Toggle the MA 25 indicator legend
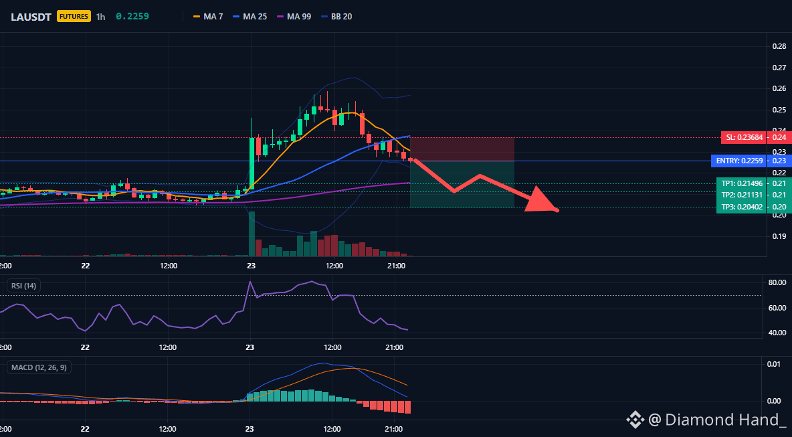The width and height of the screenshot is (792, 437). (250, 17)
